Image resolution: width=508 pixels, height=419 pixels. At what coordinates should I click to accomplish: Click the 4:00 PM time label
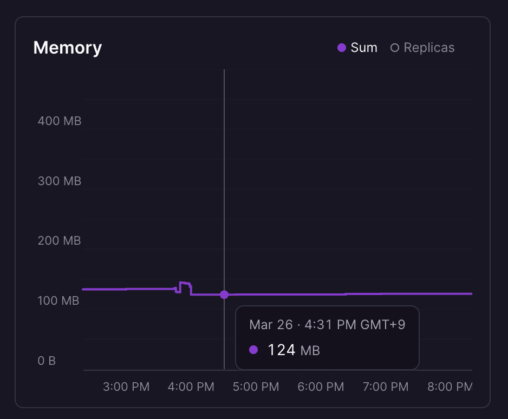pyautogui.click(x=191, y=387)
